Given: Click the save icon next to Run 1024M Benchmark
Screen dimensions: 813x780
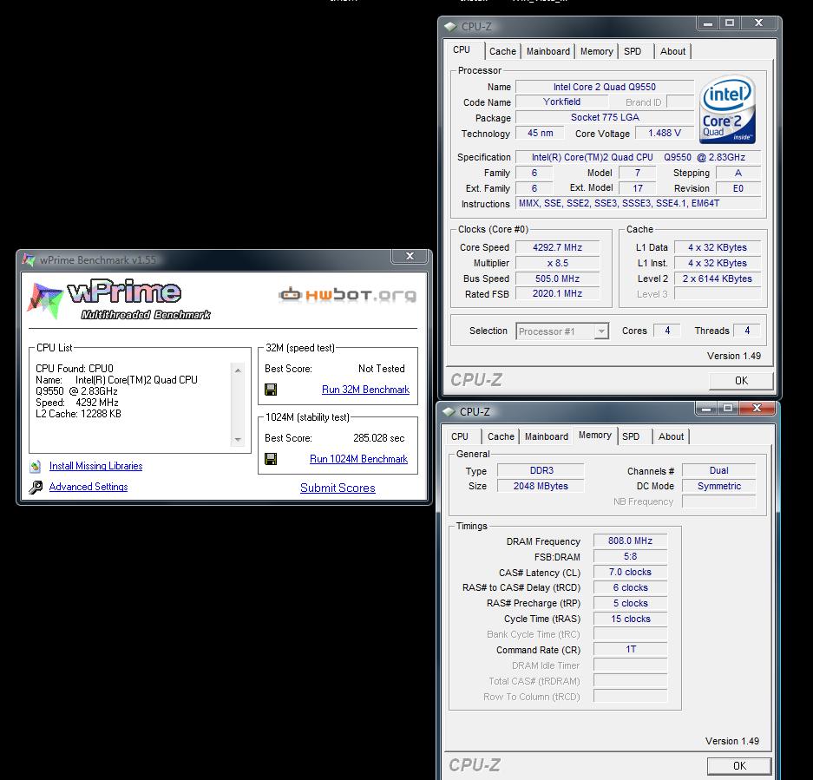Looking at the screenshot, I should coord(271,459).
